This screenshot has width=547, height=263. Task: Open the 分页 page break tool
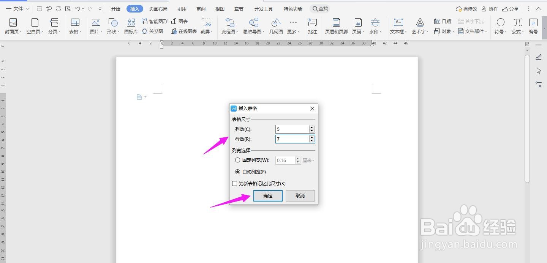[54, 26]
